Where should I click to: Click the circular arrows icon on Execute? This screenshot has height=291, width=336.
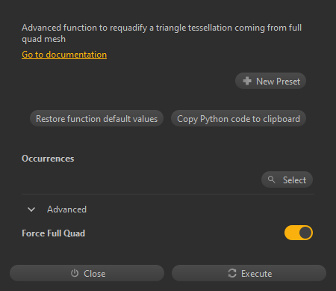tap(232, 273)
